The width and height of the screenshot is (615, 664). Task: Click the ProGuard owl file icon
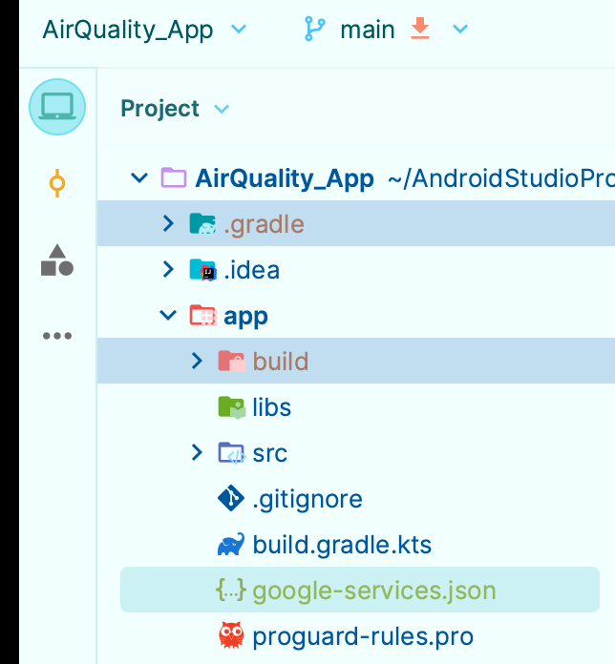point(231,635)
